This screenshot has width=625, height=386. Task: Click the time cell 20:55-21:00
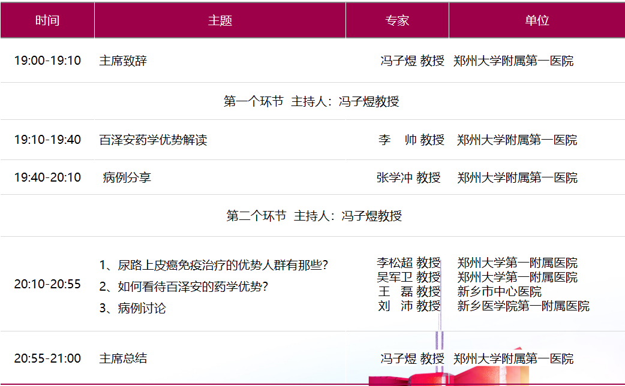47,358
